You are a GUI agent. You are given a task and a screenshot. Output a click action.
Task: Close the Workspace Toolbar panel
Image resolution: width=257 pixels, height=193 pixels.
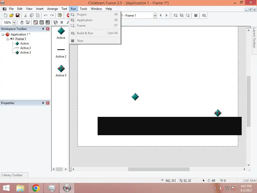coord(47,29)
